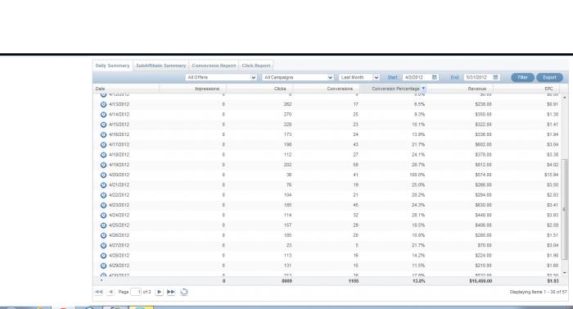This screenshot has width=573, height=309.
Task: Go to the next page of results
Action: [160, 292]
